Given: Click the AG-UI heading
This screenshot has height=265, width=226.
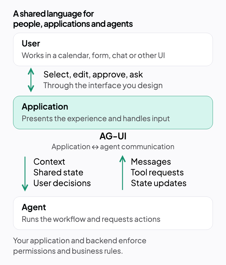Looking at the screenshot, I should tap(113, 136).
